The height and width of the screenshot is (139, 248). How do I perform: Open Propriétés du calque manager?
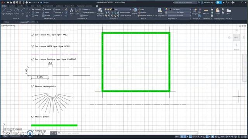pos(100,12)
